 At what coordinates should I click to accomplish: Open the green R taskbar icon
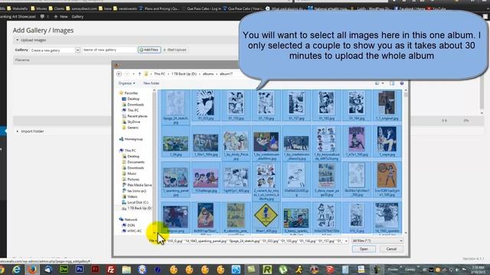pyautogui.click(x=267, y=270)
